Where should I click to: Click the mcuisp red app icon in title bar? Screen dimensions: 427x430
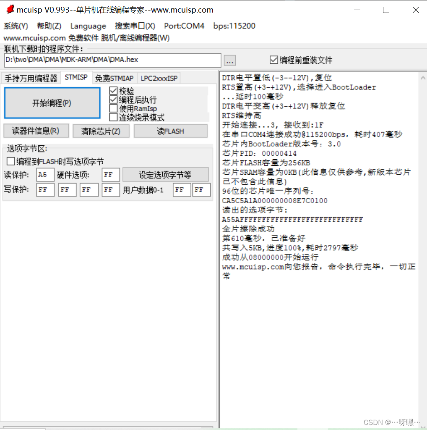[x=10, y=9]
